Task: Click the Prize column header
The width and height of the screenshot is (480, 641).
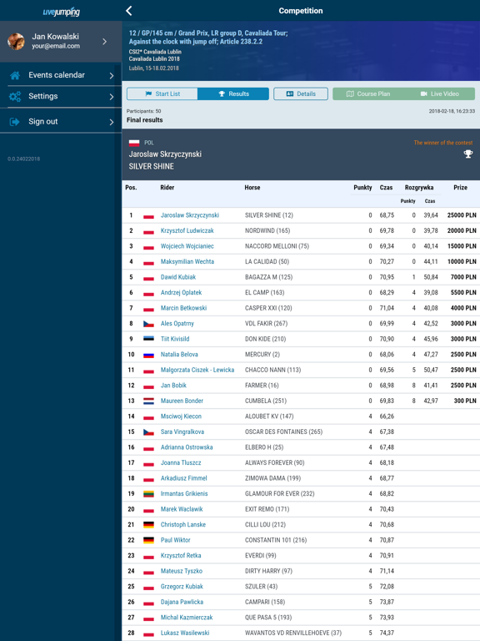Action: (460, 187)
